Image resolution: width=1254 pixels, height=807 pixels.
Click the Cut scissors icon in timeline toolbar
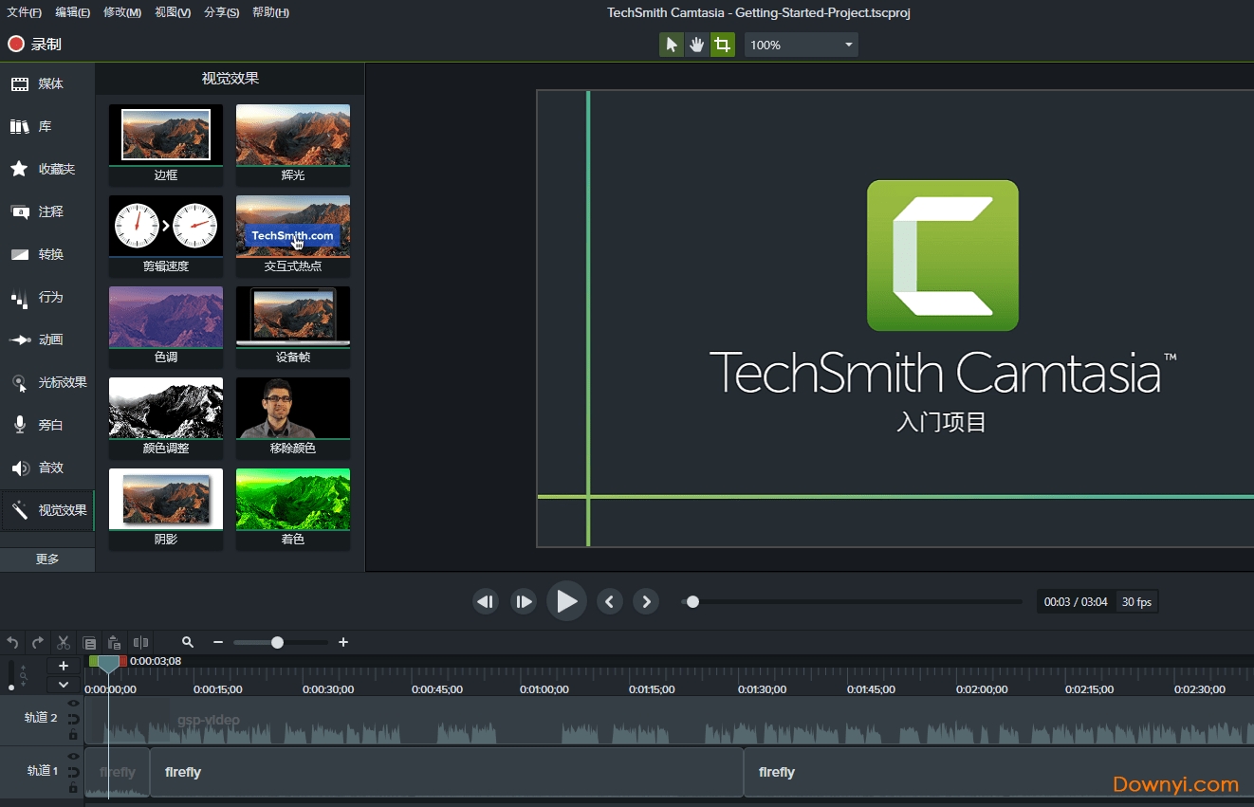(63, 642)
